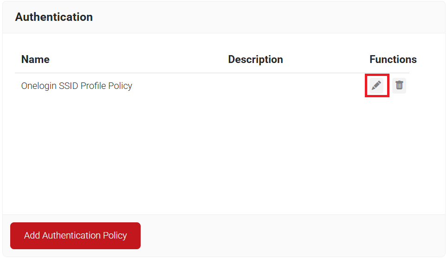Open the red-highlighted edit pencil button

point(376,85)
